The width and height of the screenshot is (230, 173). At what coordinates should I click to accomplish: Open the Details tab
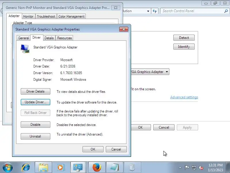pos(49,38)
